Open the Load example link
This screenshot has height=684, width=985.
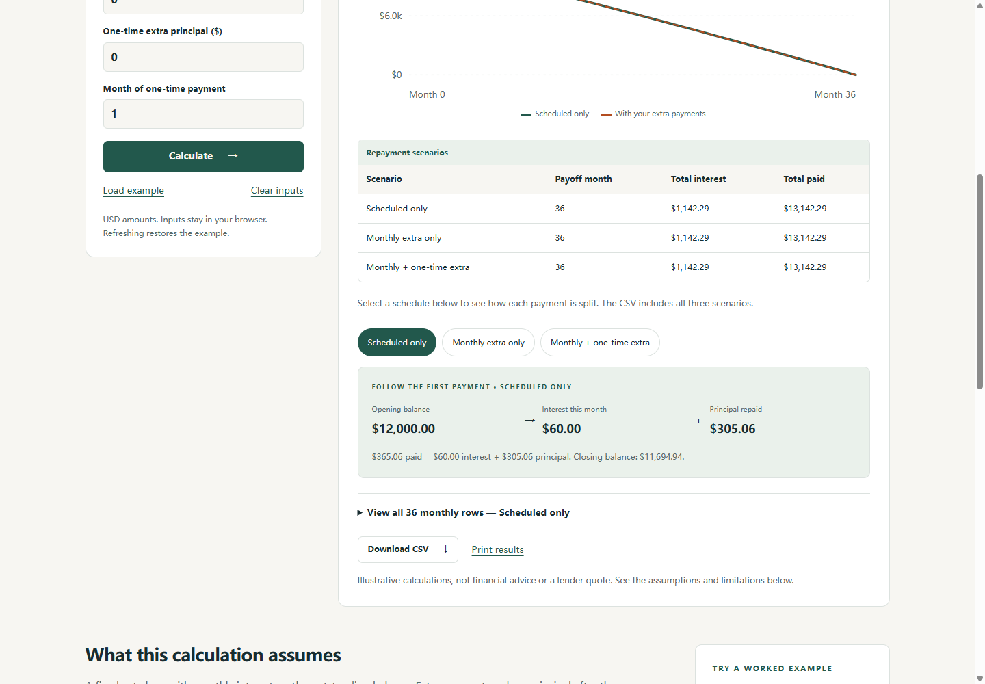(x=133, y=190)
